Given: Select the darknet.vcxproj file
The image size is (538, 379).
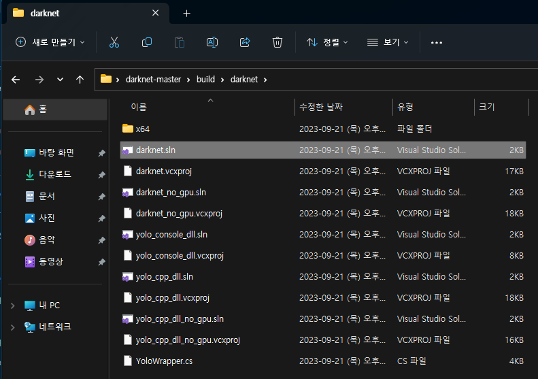Looking at the screenshot, I should pyautogui.click(x=323, y=171).
